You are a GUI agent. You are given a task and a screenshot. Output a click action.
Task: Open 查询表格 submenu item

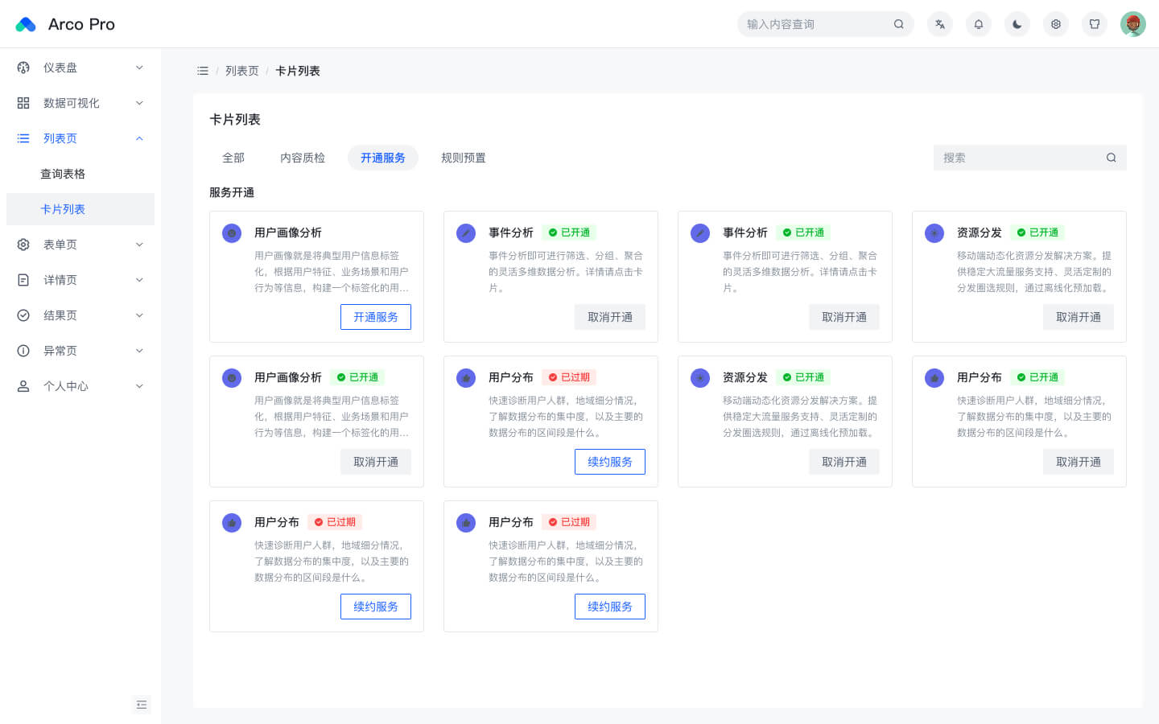coord(80,174)
